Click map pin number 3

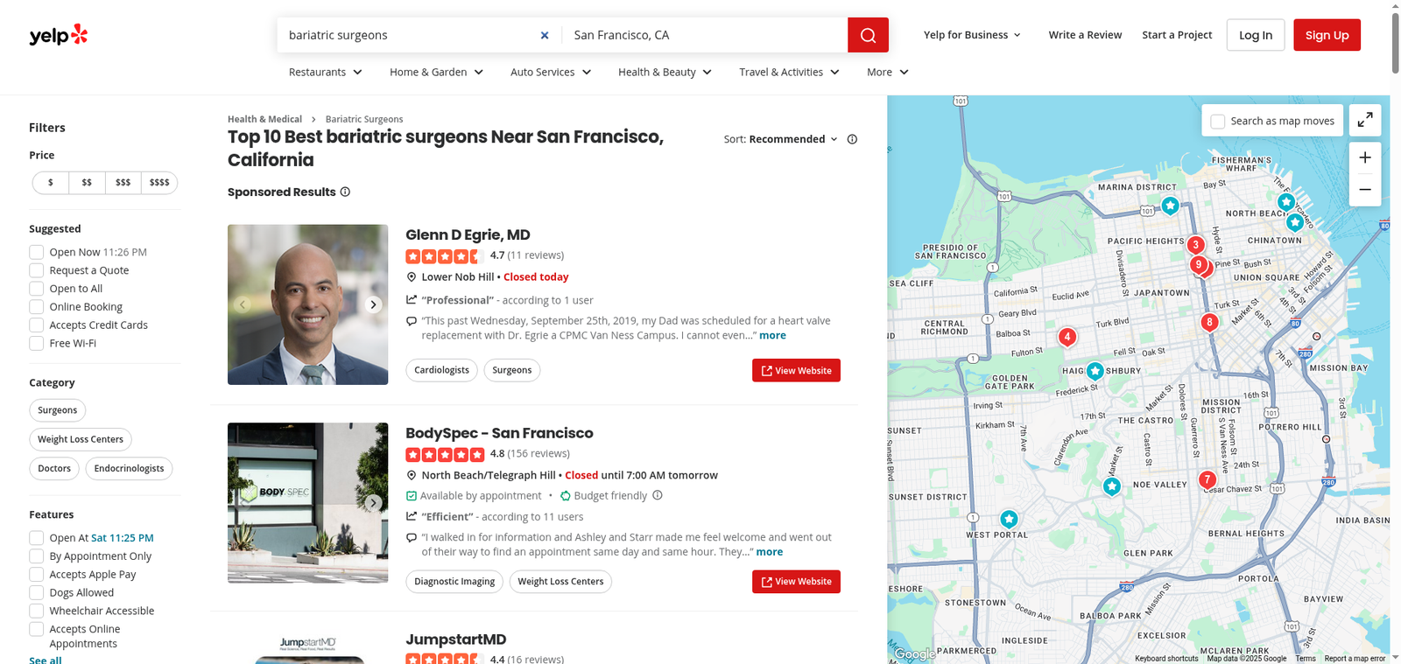1195,245
